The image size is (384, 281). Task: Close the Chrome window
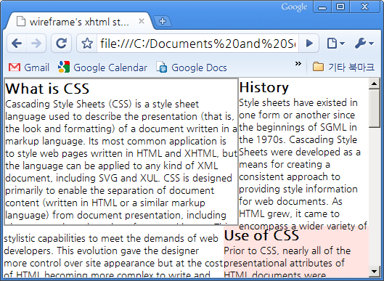click(364, 7)
